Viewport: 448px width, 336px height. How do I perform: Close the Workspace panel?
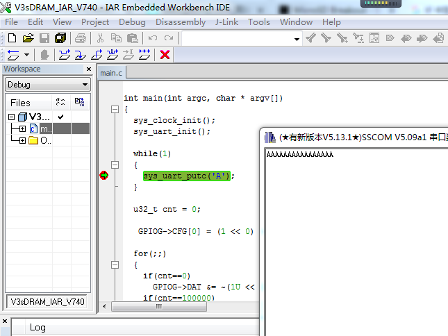89,69
